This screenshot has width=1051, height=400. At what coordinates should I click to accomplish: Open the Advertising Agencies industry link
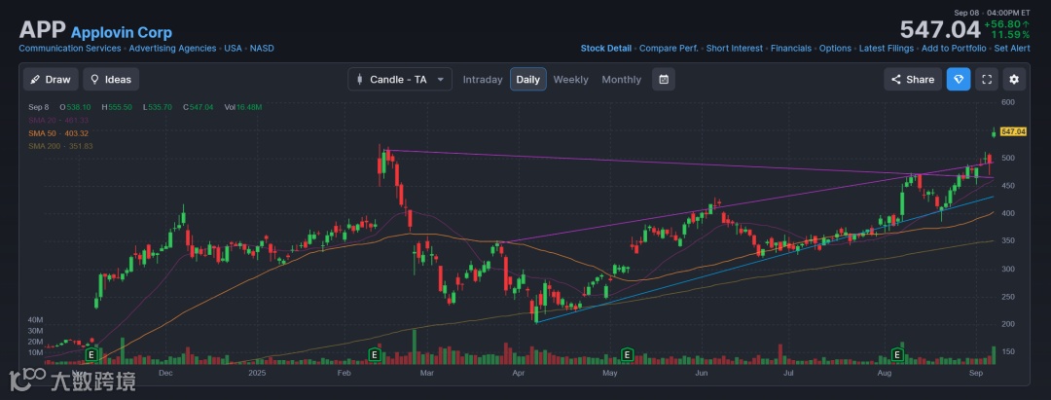(172, 49)
